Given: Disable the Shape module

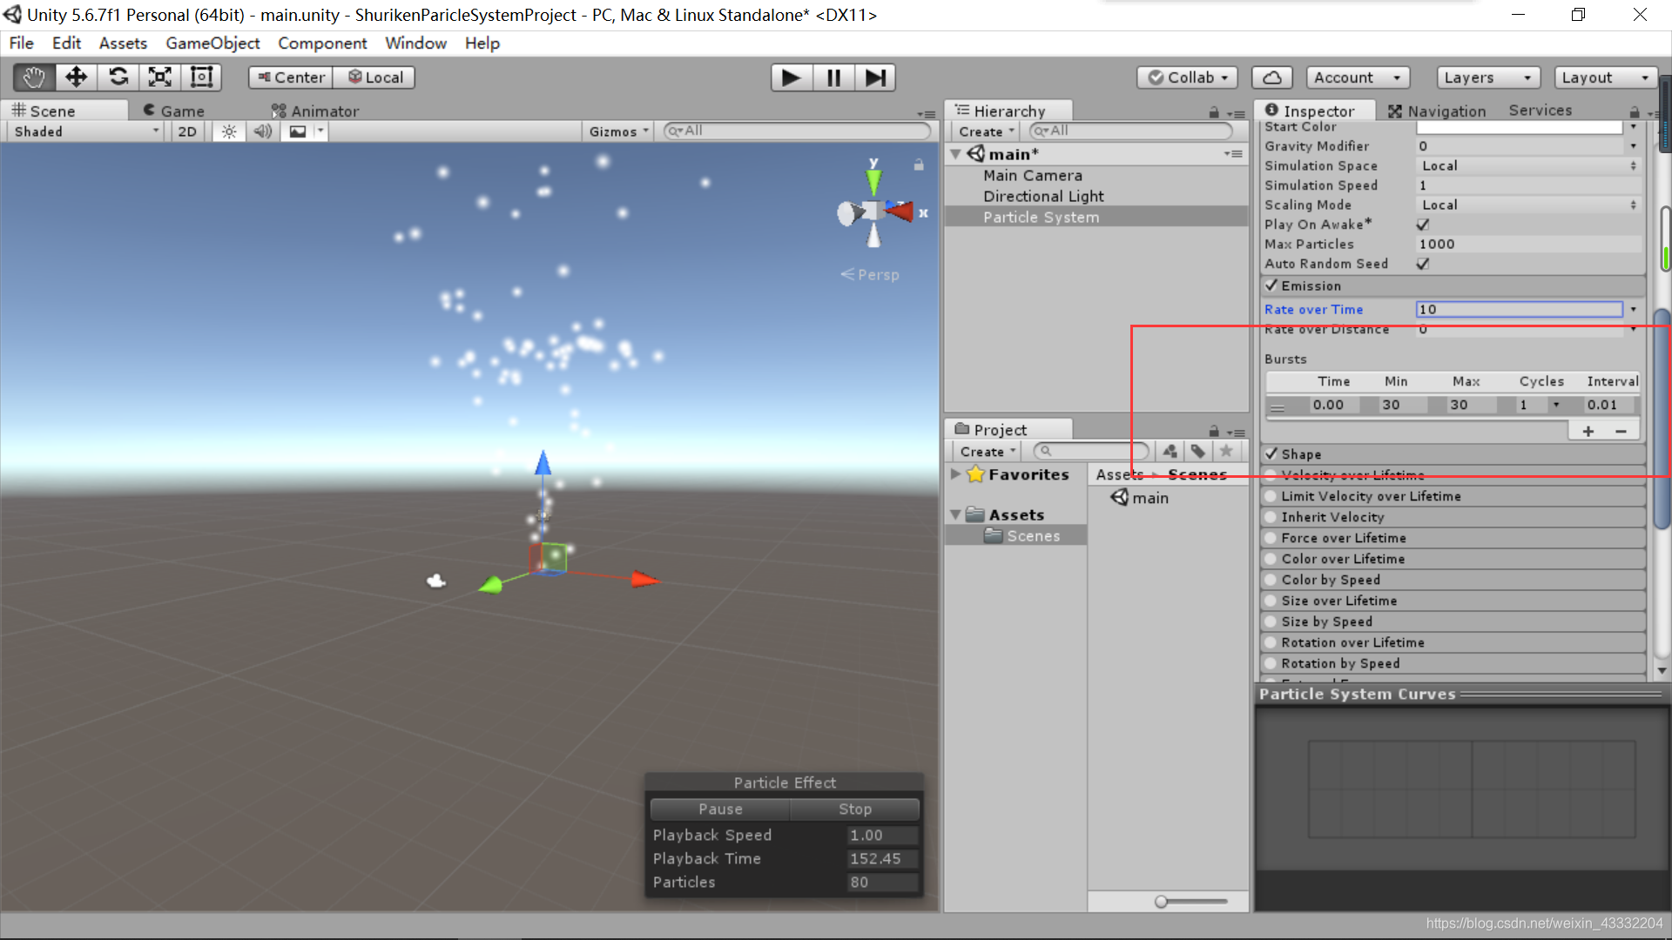Looking at the screenshot, I should coord(1271,453).
